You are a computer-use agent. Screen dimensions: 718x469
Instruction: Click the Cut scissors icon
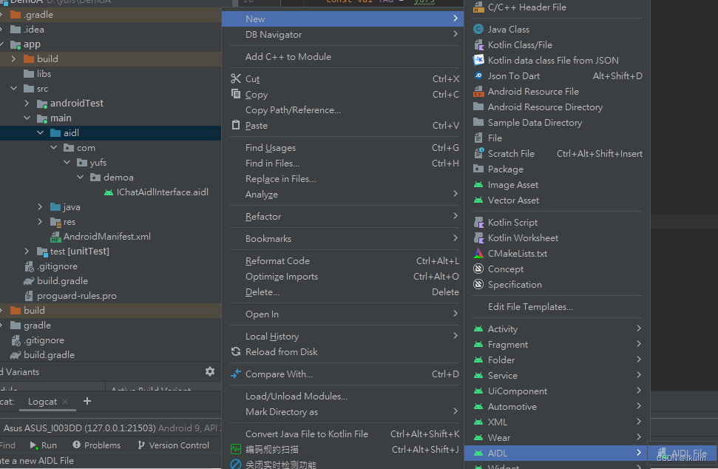point(236,78)
